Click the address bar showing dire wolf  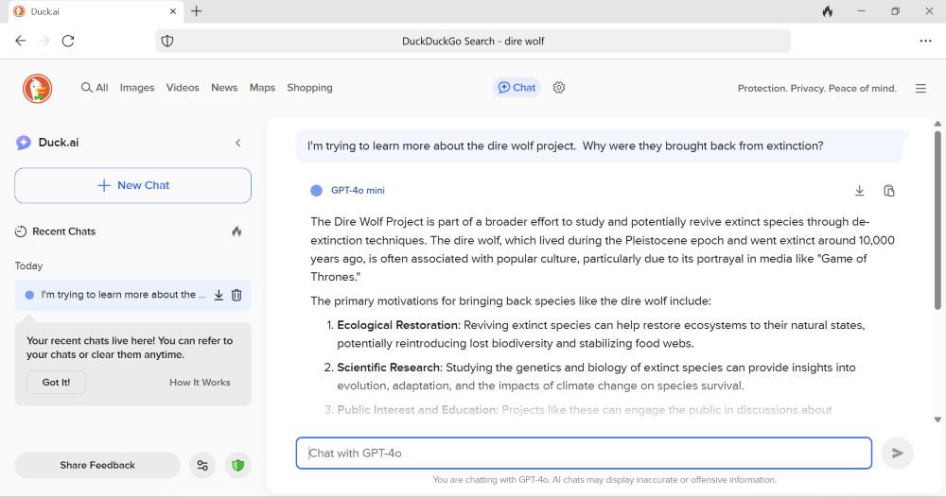coord(473,41)
